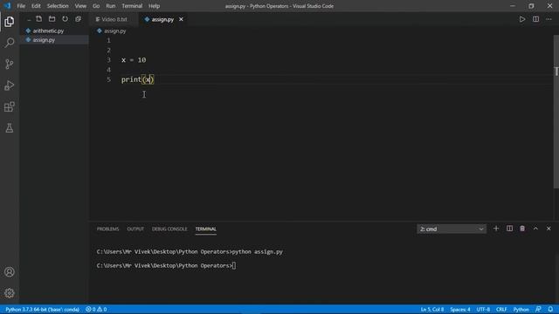Maximize the panel with up chevron

535,229
